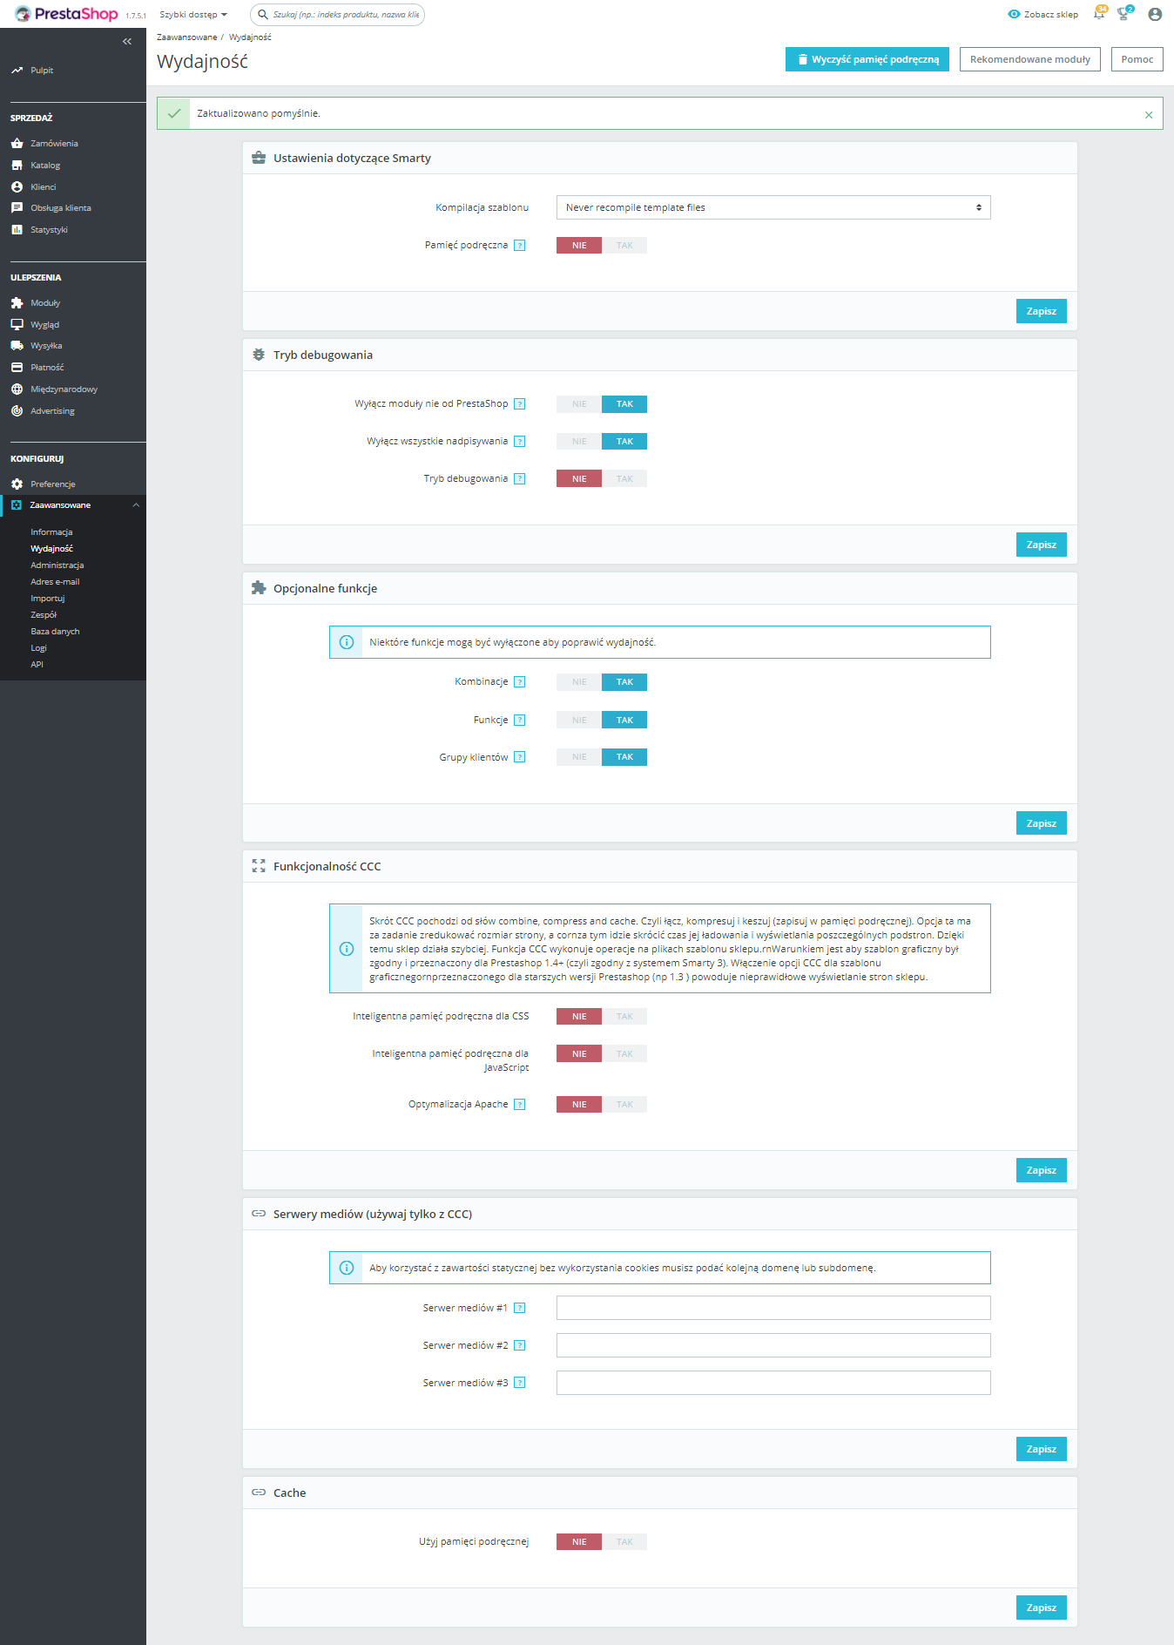Click the Zamówienia basket icon in sidebar
Image resolution: width=1174 pixels, height=1645 pixels.
[17, 143]
